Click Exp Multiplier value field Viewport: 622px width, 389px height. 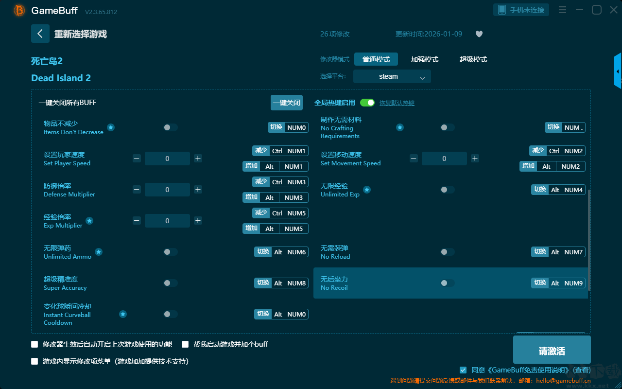click(x=167, y=221)
